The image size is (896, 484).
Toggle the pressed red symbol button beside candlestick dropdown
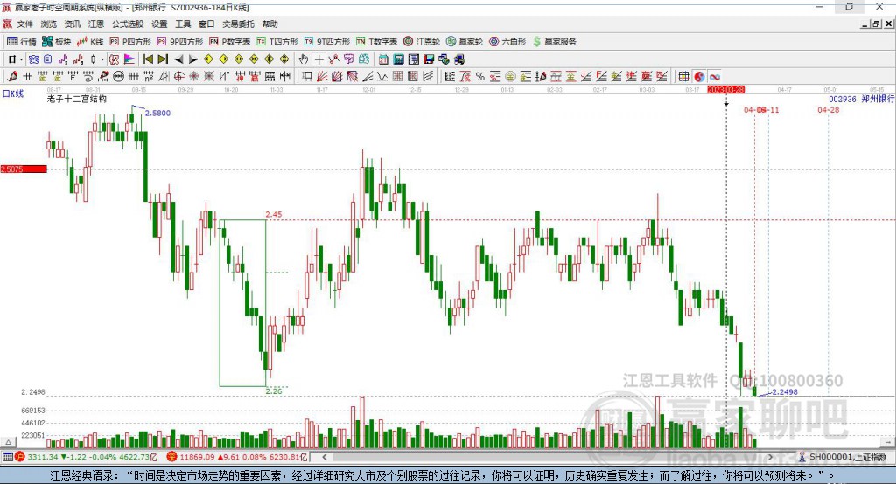(115, 59)
